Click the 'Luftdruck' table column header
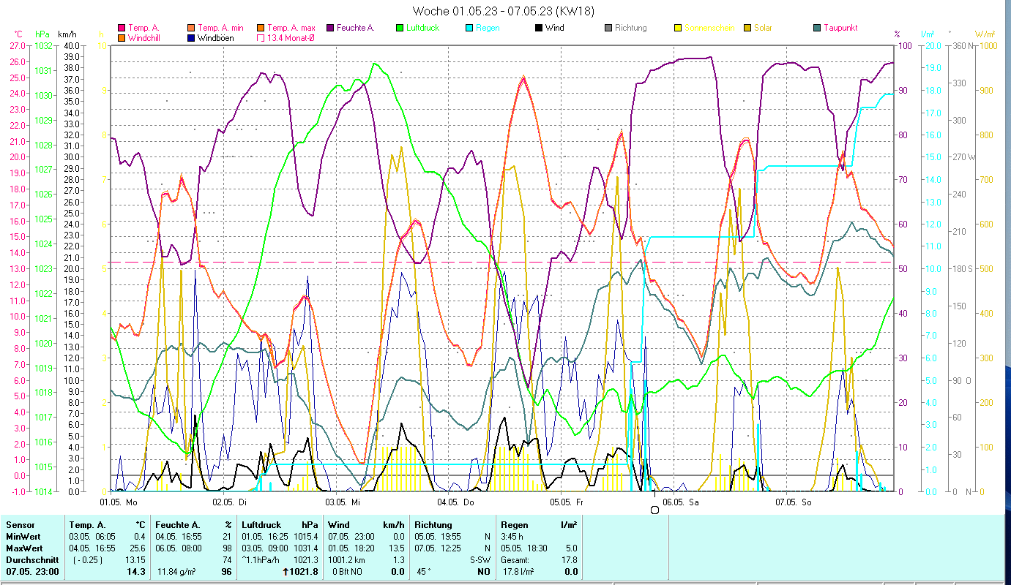The image size is (1011, 585). 262,525
